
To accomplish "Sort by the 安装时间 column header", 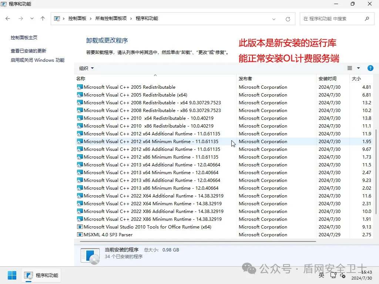I will pos(333,78).
